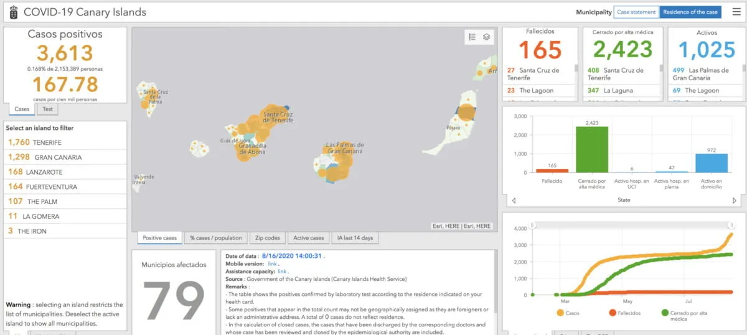Filter by Gran Canaria island row
The width and height of the screenshot is (747, 335).
click(x=65, y=157)
